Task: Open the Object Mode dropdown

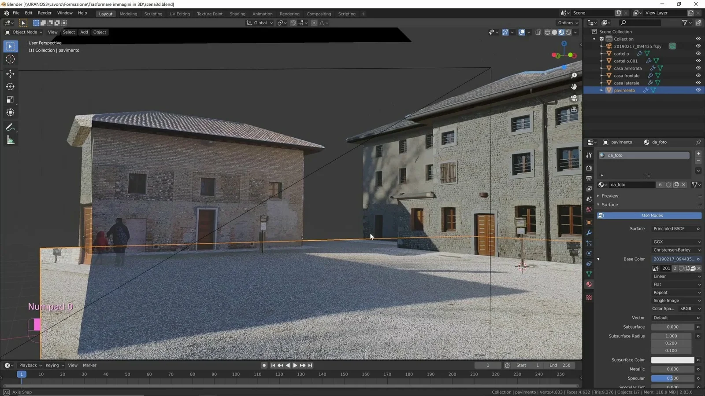Action: (24, 32)
